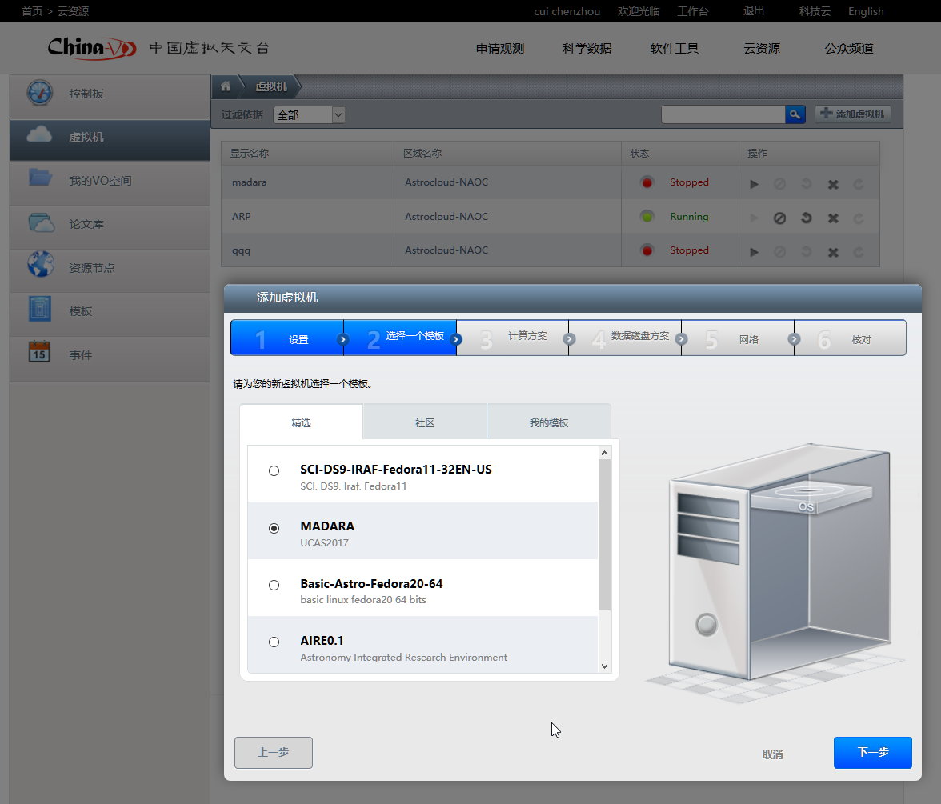Click the 下一步 next button
This screenshot has width=941, height=804.
point(872,753)
